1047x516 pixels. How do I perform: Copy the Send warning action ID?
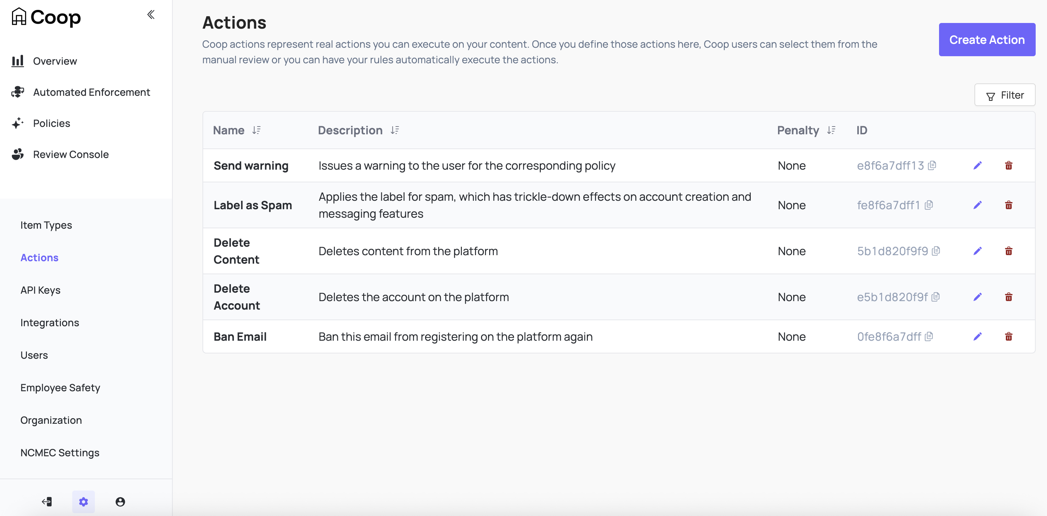(x=932, y=165)
